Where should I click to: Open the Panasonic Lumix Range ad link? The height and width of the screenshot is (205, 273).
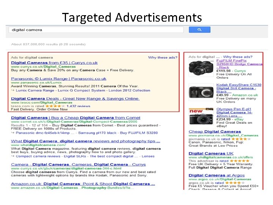coord(58,79)
